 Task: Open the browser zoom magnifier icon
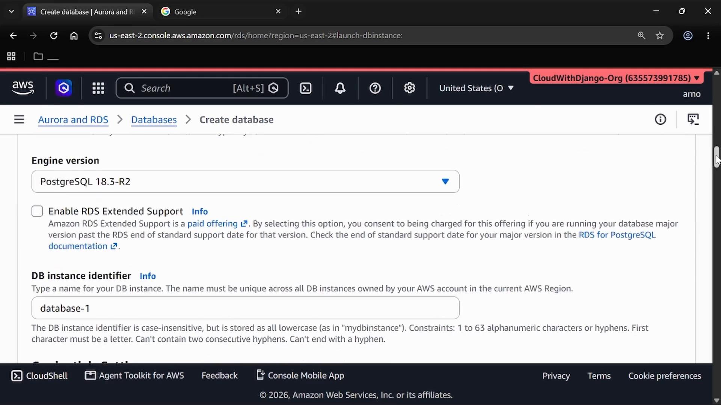[x=641, y=36]
